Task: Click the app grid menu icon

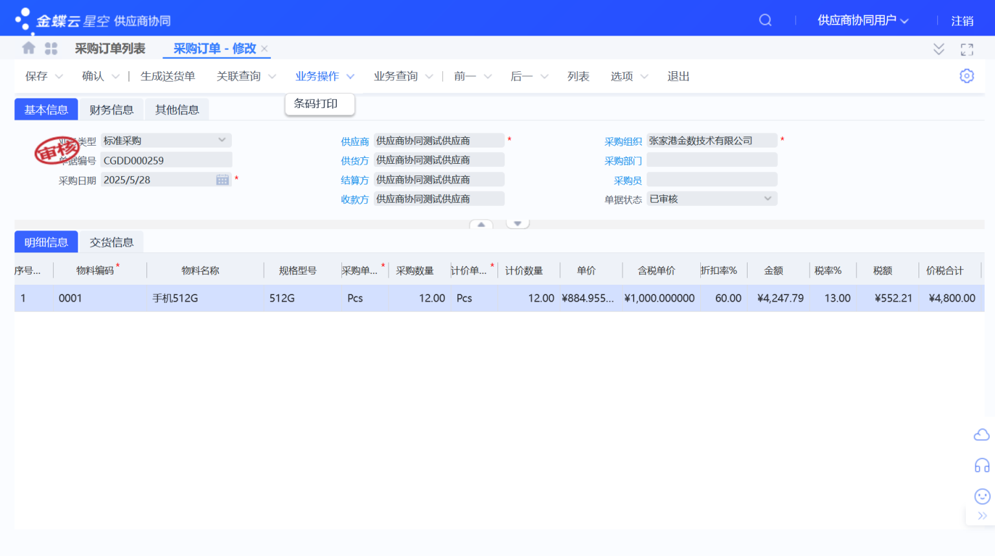Action: [51, 48]
